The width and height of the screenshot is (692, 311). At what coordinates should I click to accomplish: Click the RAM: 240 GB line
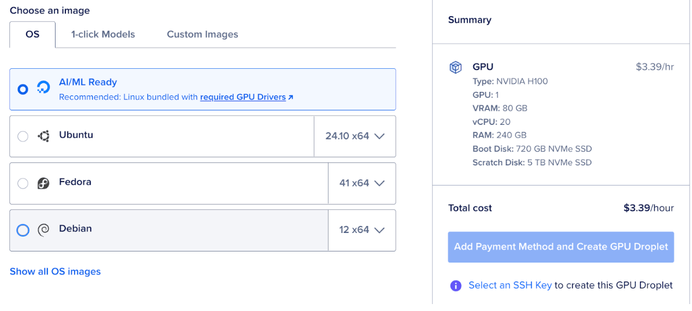[499, 135]
